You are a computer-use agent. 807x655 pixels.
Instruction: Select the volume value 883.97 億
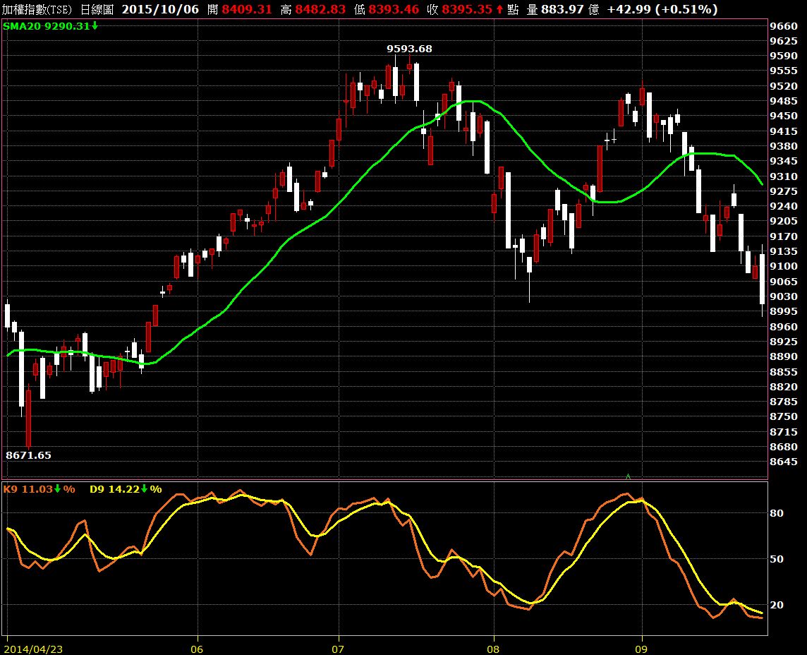pos(570,9)
